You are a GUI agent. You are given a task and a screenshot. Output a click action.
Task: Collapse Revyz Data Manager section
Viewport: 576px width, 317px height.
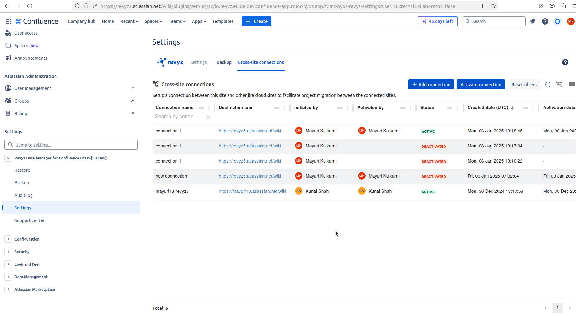8,158
